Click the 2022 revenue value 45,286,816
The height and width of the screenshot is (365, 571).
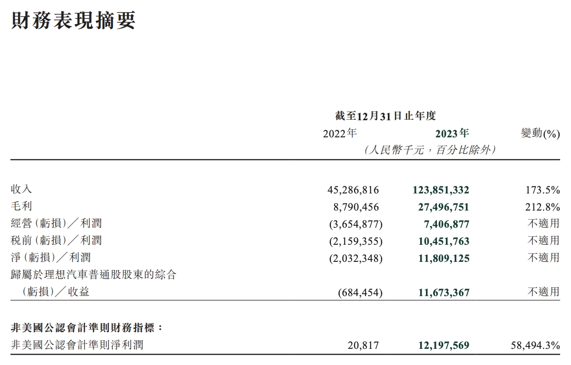353,190
